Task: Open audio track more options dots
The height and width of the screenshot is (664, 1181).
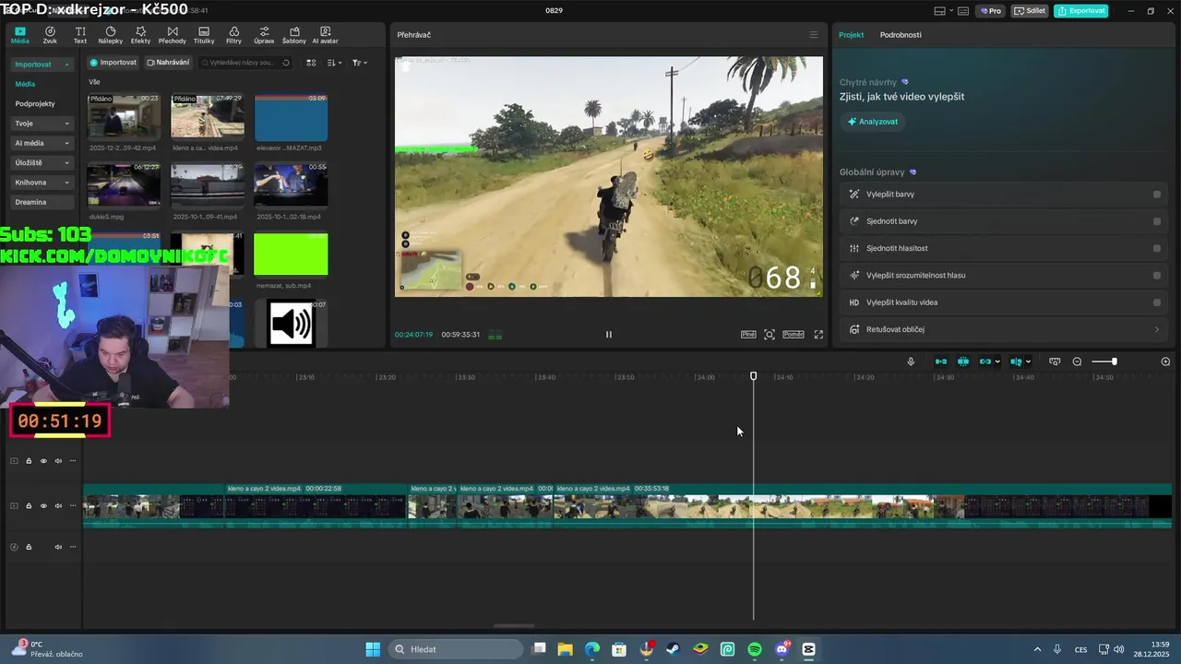Action: click(73, 547)
